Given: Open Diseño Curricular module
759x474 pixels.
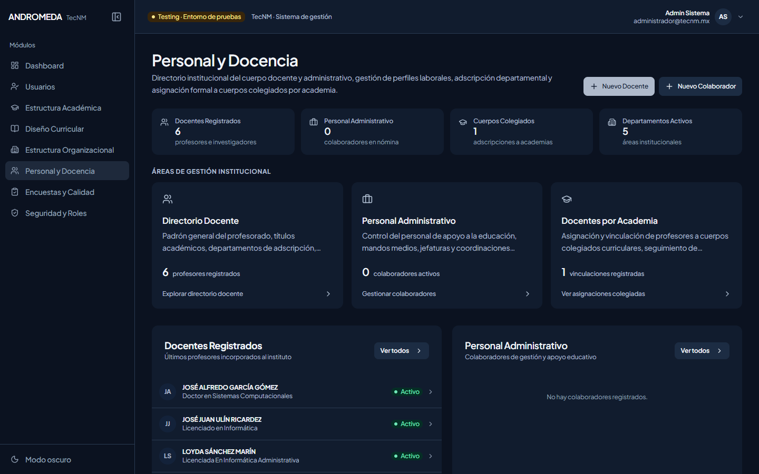Looking at the screenshot, I should (x=67, y=129).
